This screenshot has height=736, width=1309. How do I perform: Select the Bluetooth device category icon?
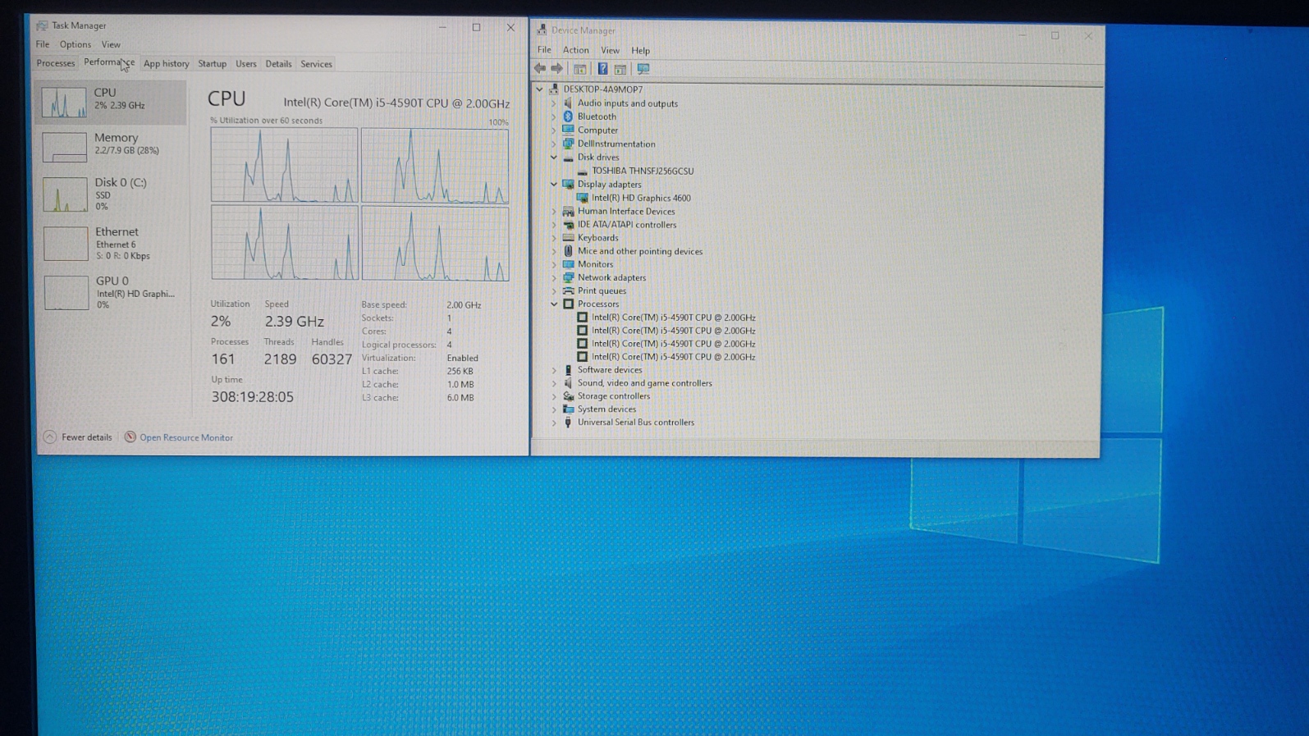pos(568,117)
